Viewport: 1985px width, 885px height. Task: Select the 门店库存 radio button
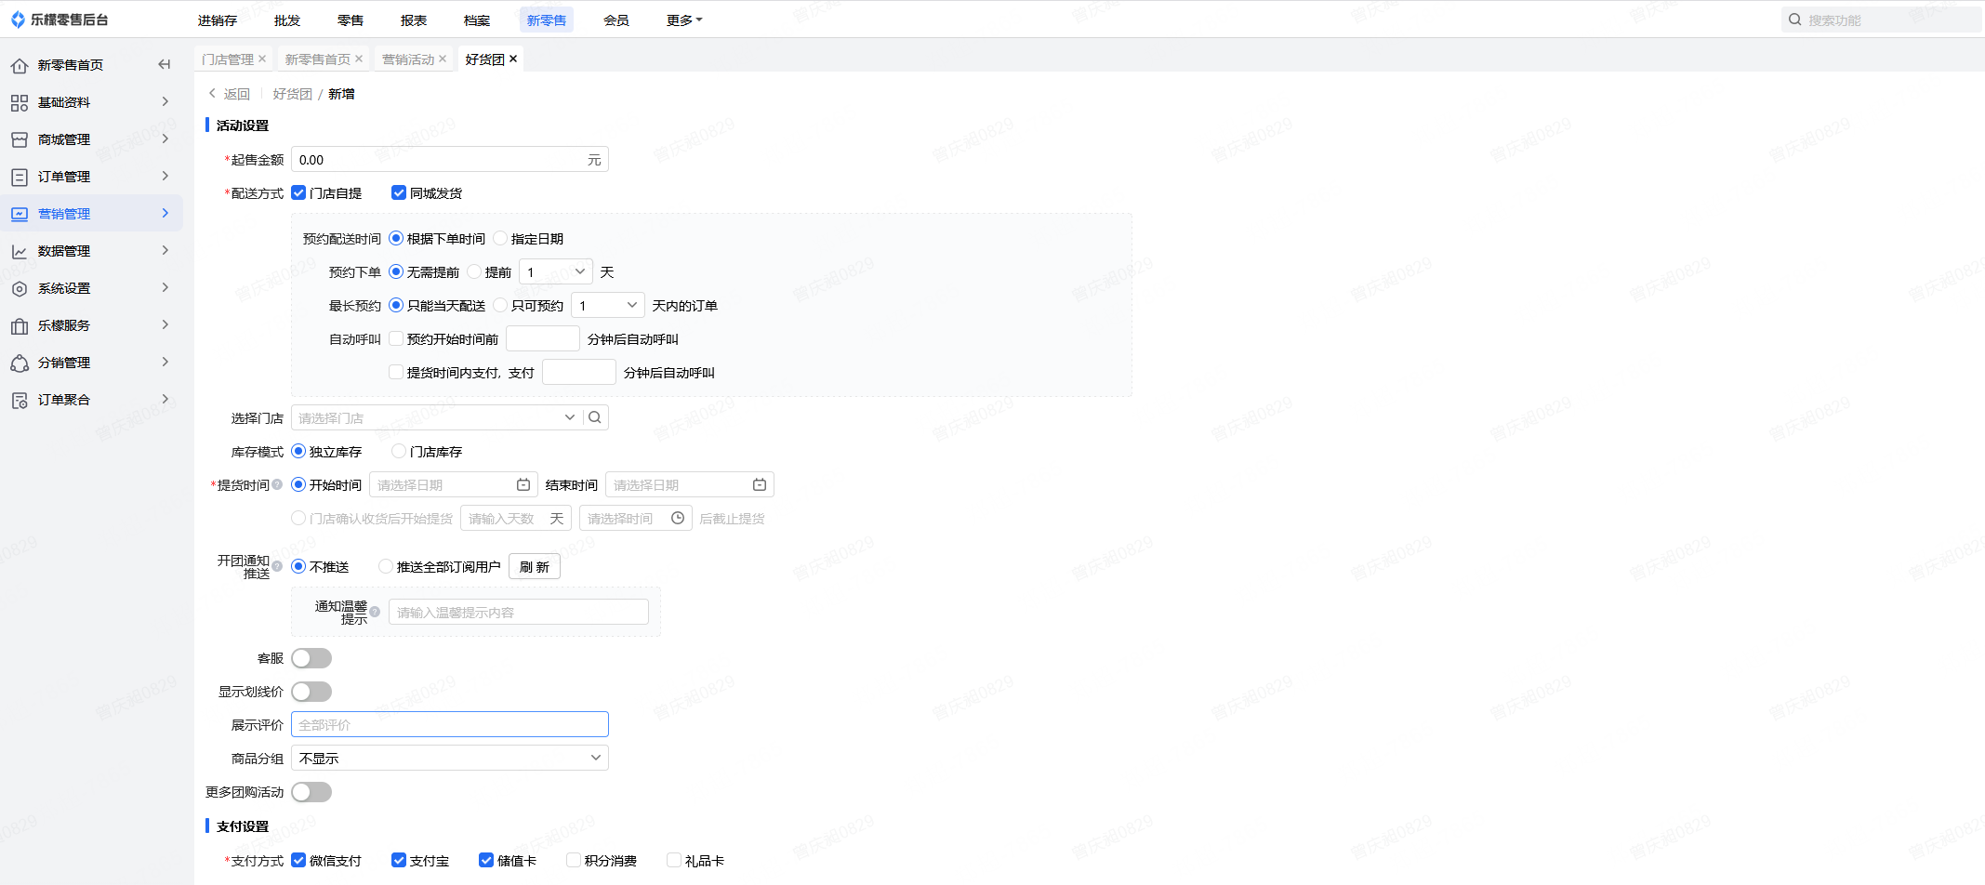coord(399,451)
